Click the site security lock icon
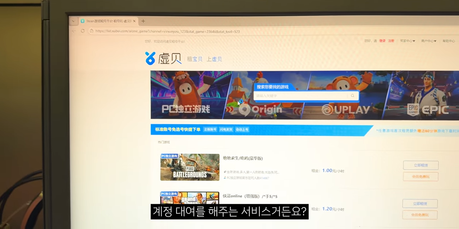 91,31
